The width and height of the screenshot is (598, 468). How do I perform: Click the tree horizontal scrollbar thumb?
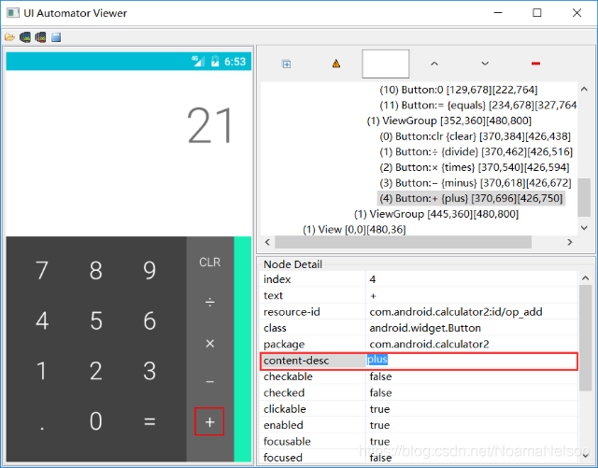tap(403, 242)
